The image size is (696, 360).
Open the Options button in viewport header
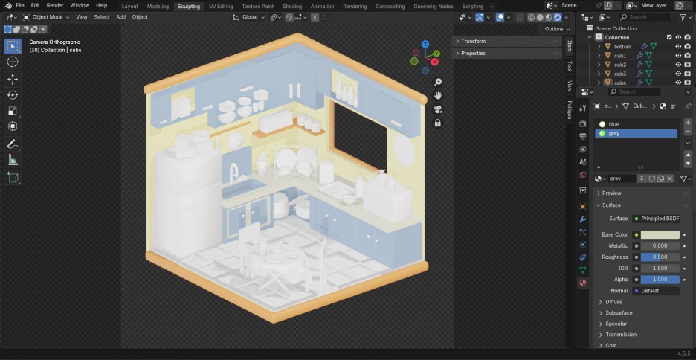(556, 29)
